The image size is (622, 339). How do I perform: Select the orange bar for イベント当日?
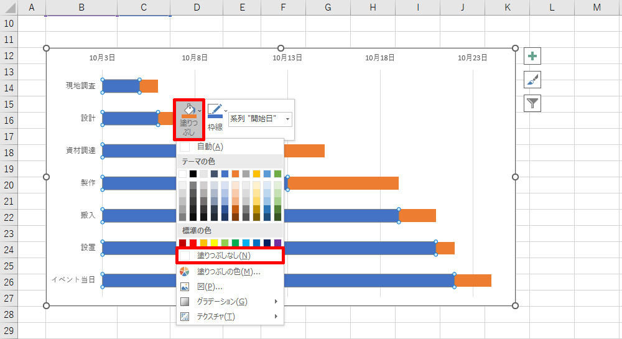[473, 281]
